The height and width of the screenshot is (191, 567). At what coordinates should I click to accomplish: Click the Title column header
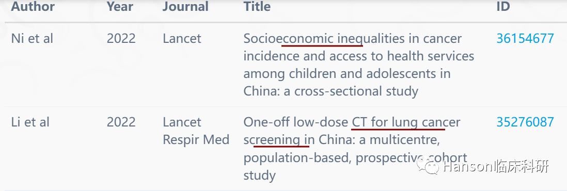257,7
